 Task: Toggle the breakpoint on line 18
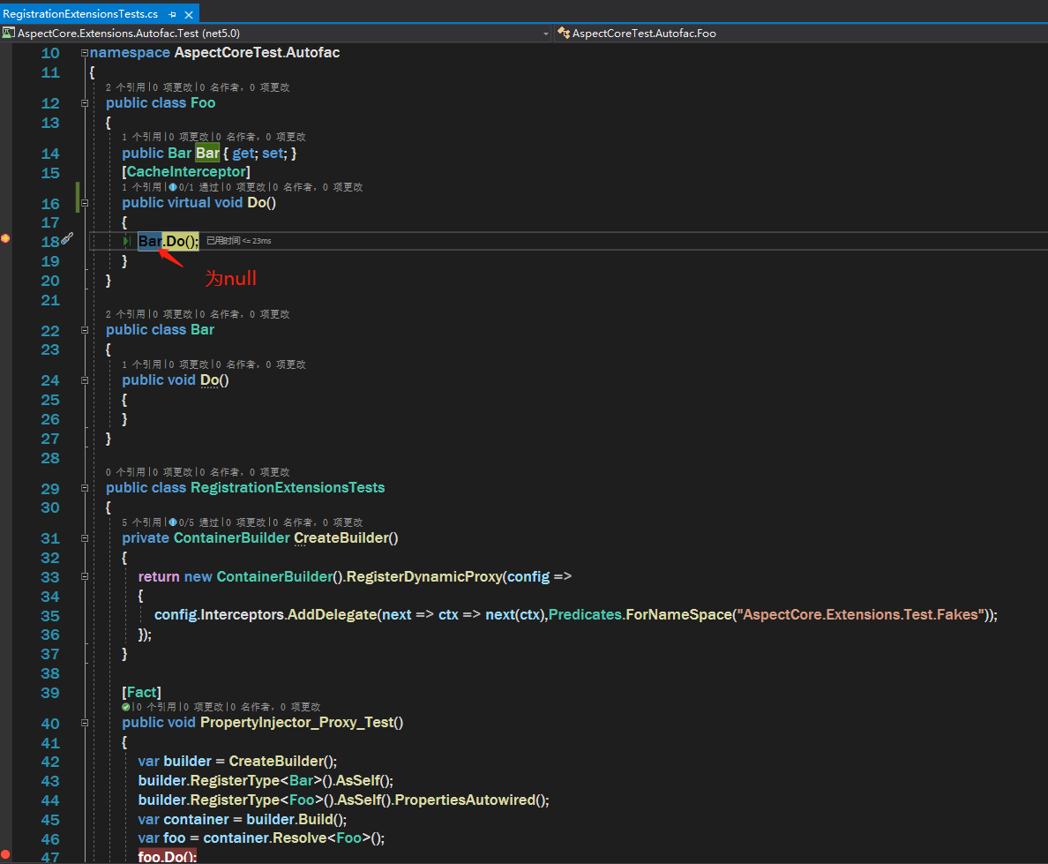[5, 239]
